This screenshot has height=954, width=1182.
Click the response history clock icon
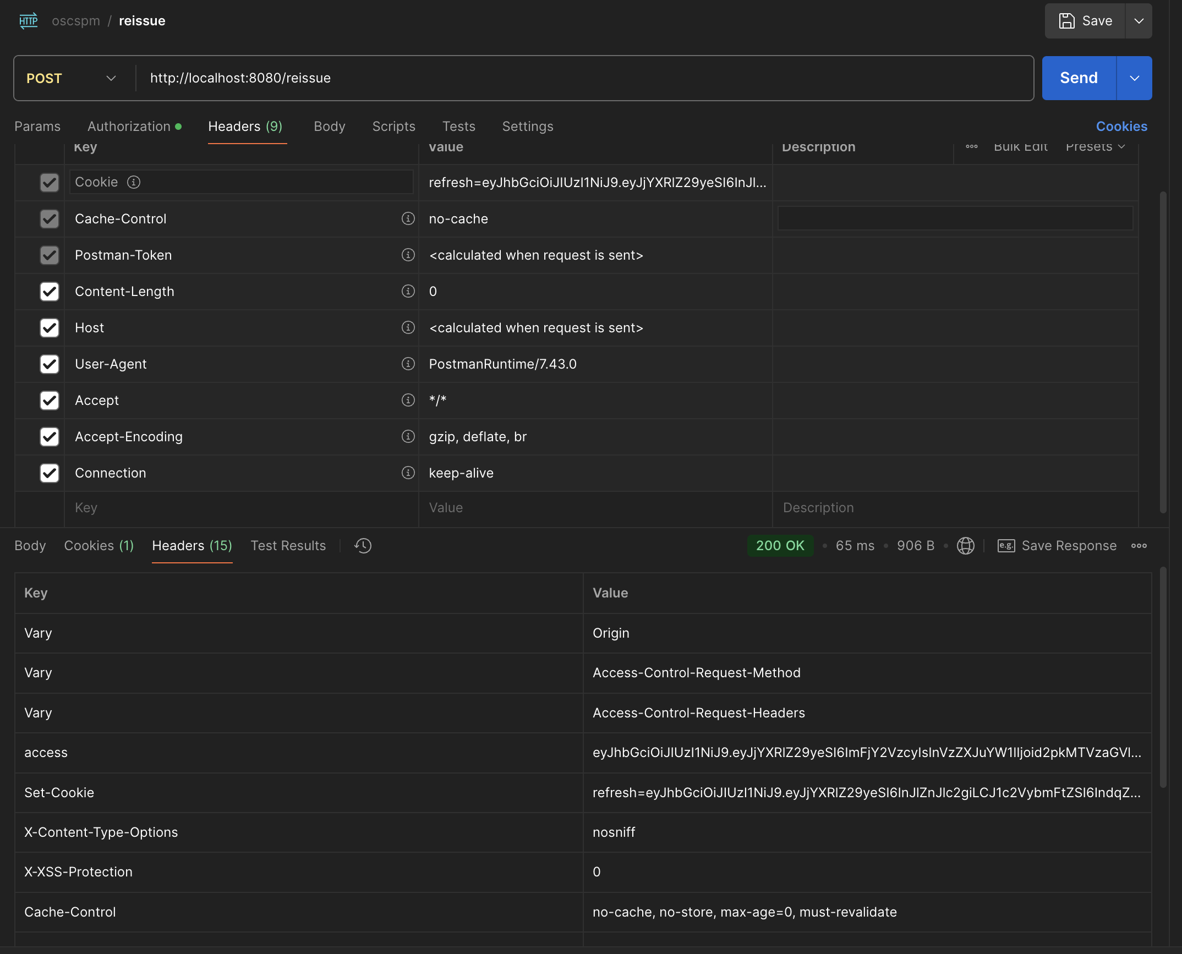363,546
